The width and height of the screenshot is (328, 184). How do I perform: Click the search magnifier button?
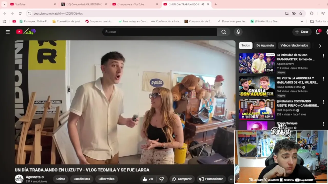(224, 32)
